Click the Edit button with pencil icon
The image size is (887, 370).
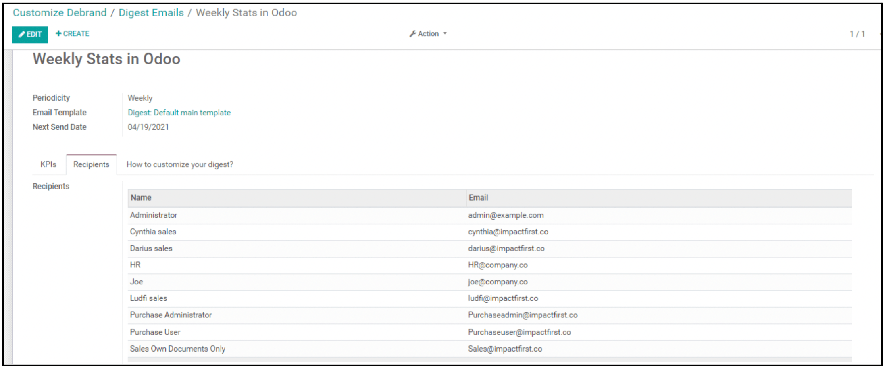[30, 35]
